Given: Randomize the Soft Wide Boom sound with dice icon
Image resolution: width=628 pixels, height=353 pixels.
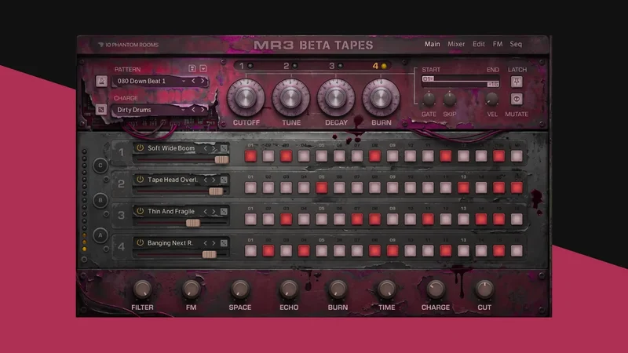Looking at the screenshot, I should 224,148.
